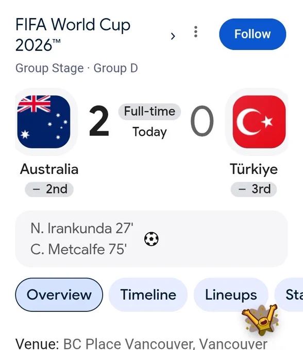The height and width of the screenshot is (350, 303).
Task: Click the Full-time status pill
Action: (x=149, y=111)
